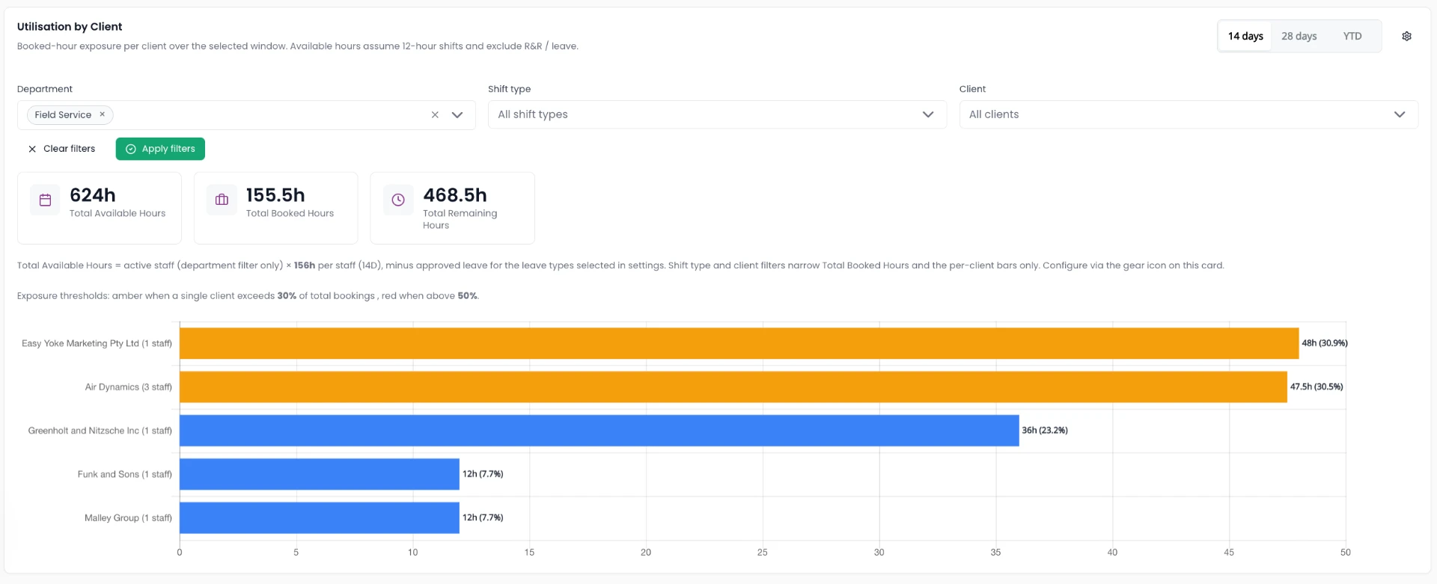Click the '47.5h (30.5%)' bar label
The width and height of the screenshot is (1437, 584).
coord(1317,387)
